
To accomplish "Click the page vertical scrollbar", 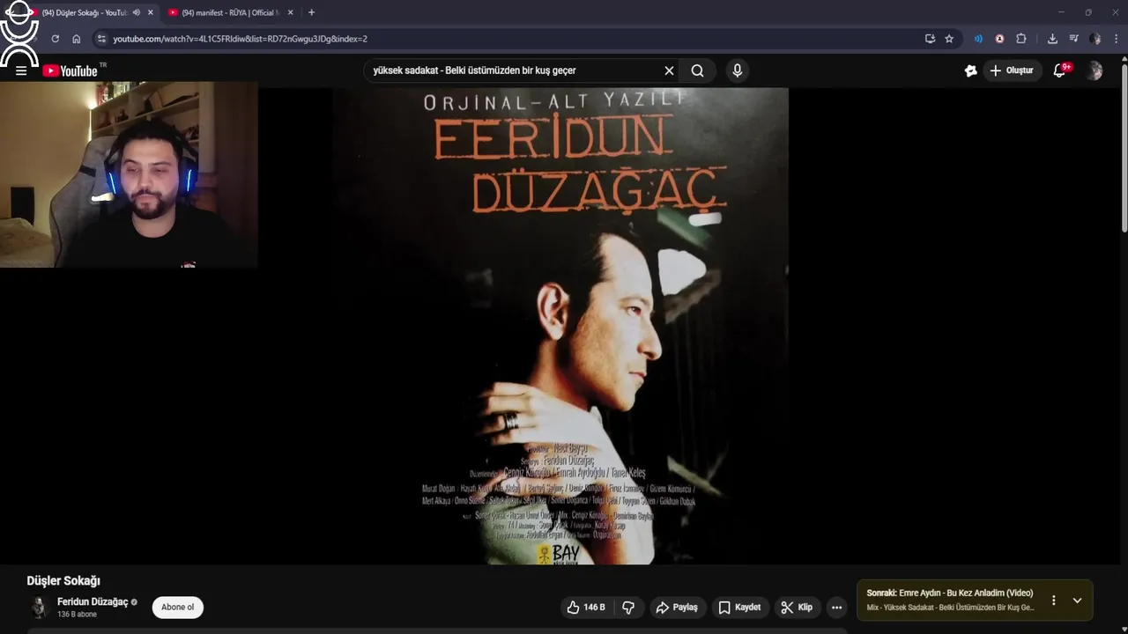I will click(1124, 150).
